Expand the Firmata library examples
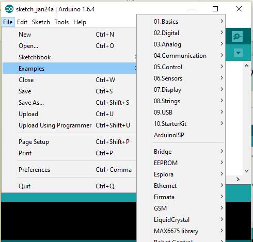This screenshot has width=253, height=242. (181, 197)
